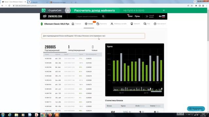This screenshot has height=117, width=209.
Task: Open the 2MINERS.COM logo link
Action: point(53,16)
